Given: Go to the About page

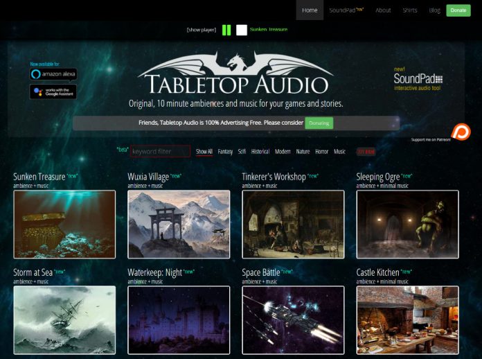Looking at the screenshot, I should (383, 10).
